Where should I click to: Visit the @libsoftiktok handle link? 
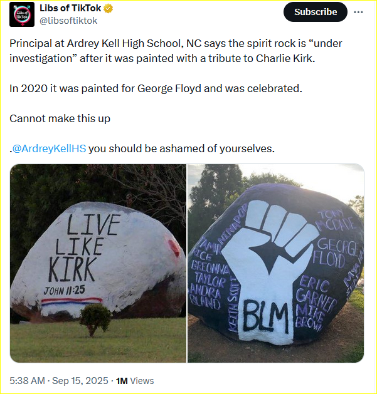point(68,21)
